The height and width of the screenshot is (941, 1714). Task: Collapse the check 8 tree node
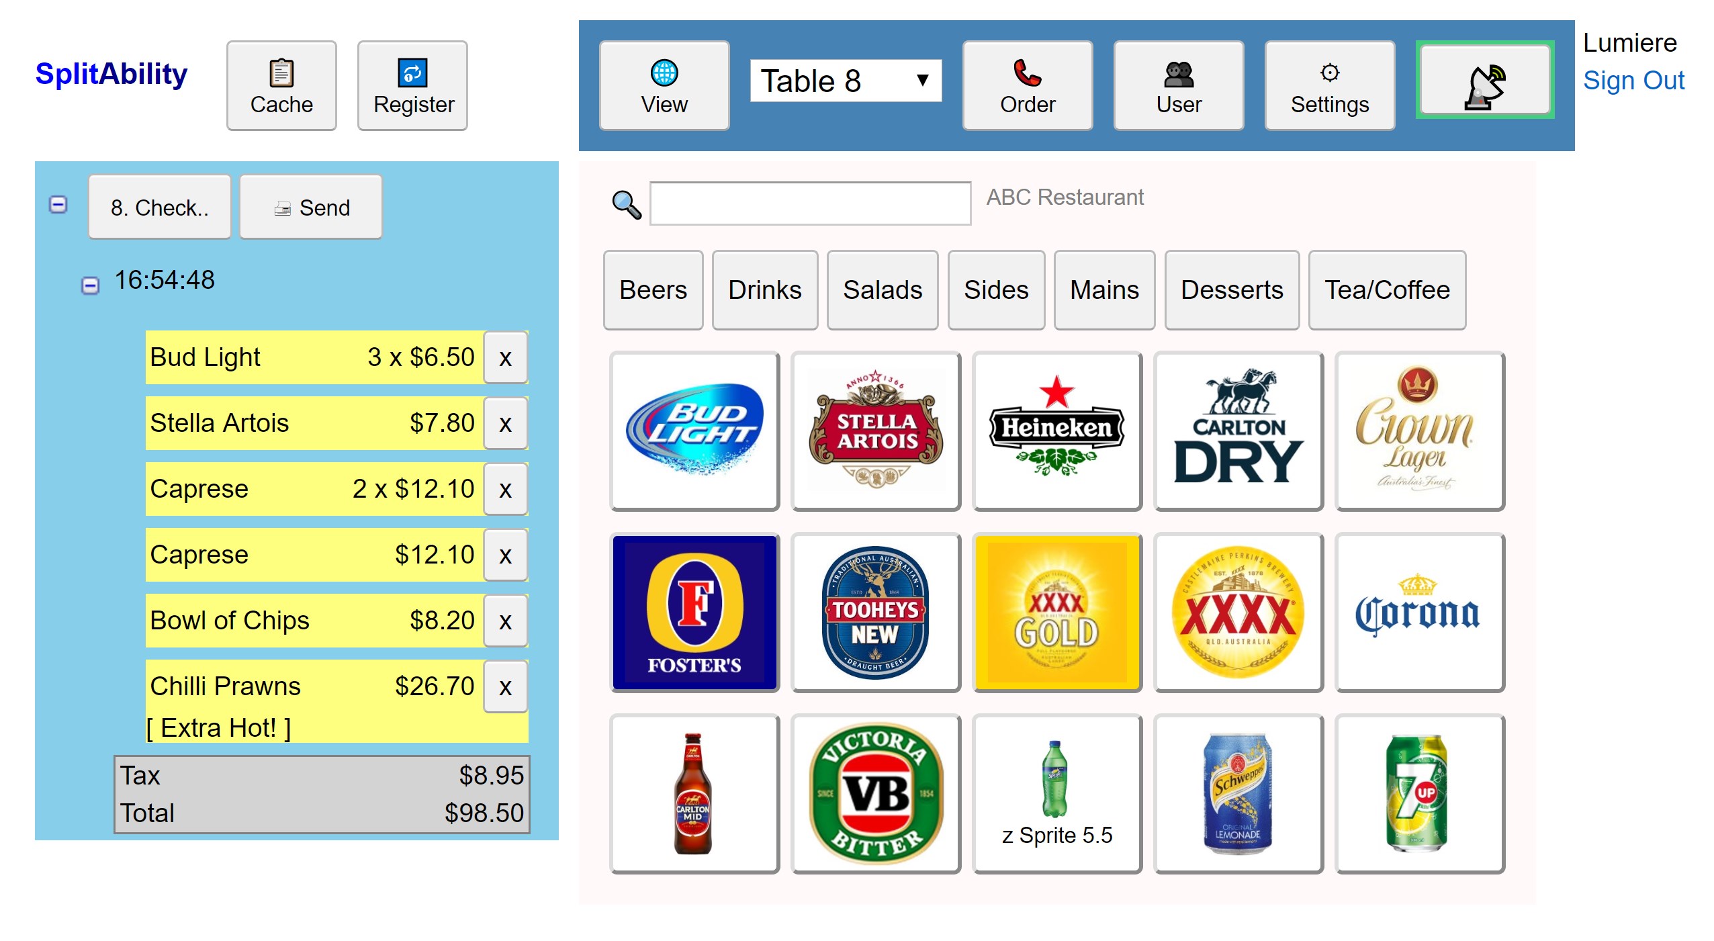pyautogui.click(x=58, y=205)
